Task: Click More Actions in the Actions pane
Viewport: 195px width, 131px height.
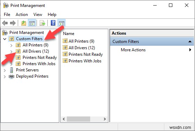Action: coord(133,50)
